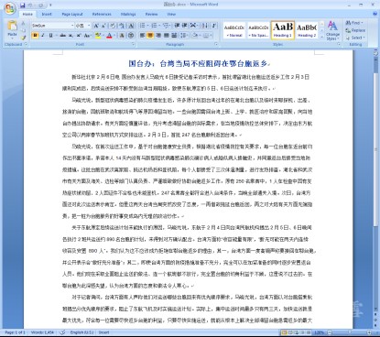The image size is (380, 337).
Task: Apply distributed alignment
Action: click(x=174, y=36)
